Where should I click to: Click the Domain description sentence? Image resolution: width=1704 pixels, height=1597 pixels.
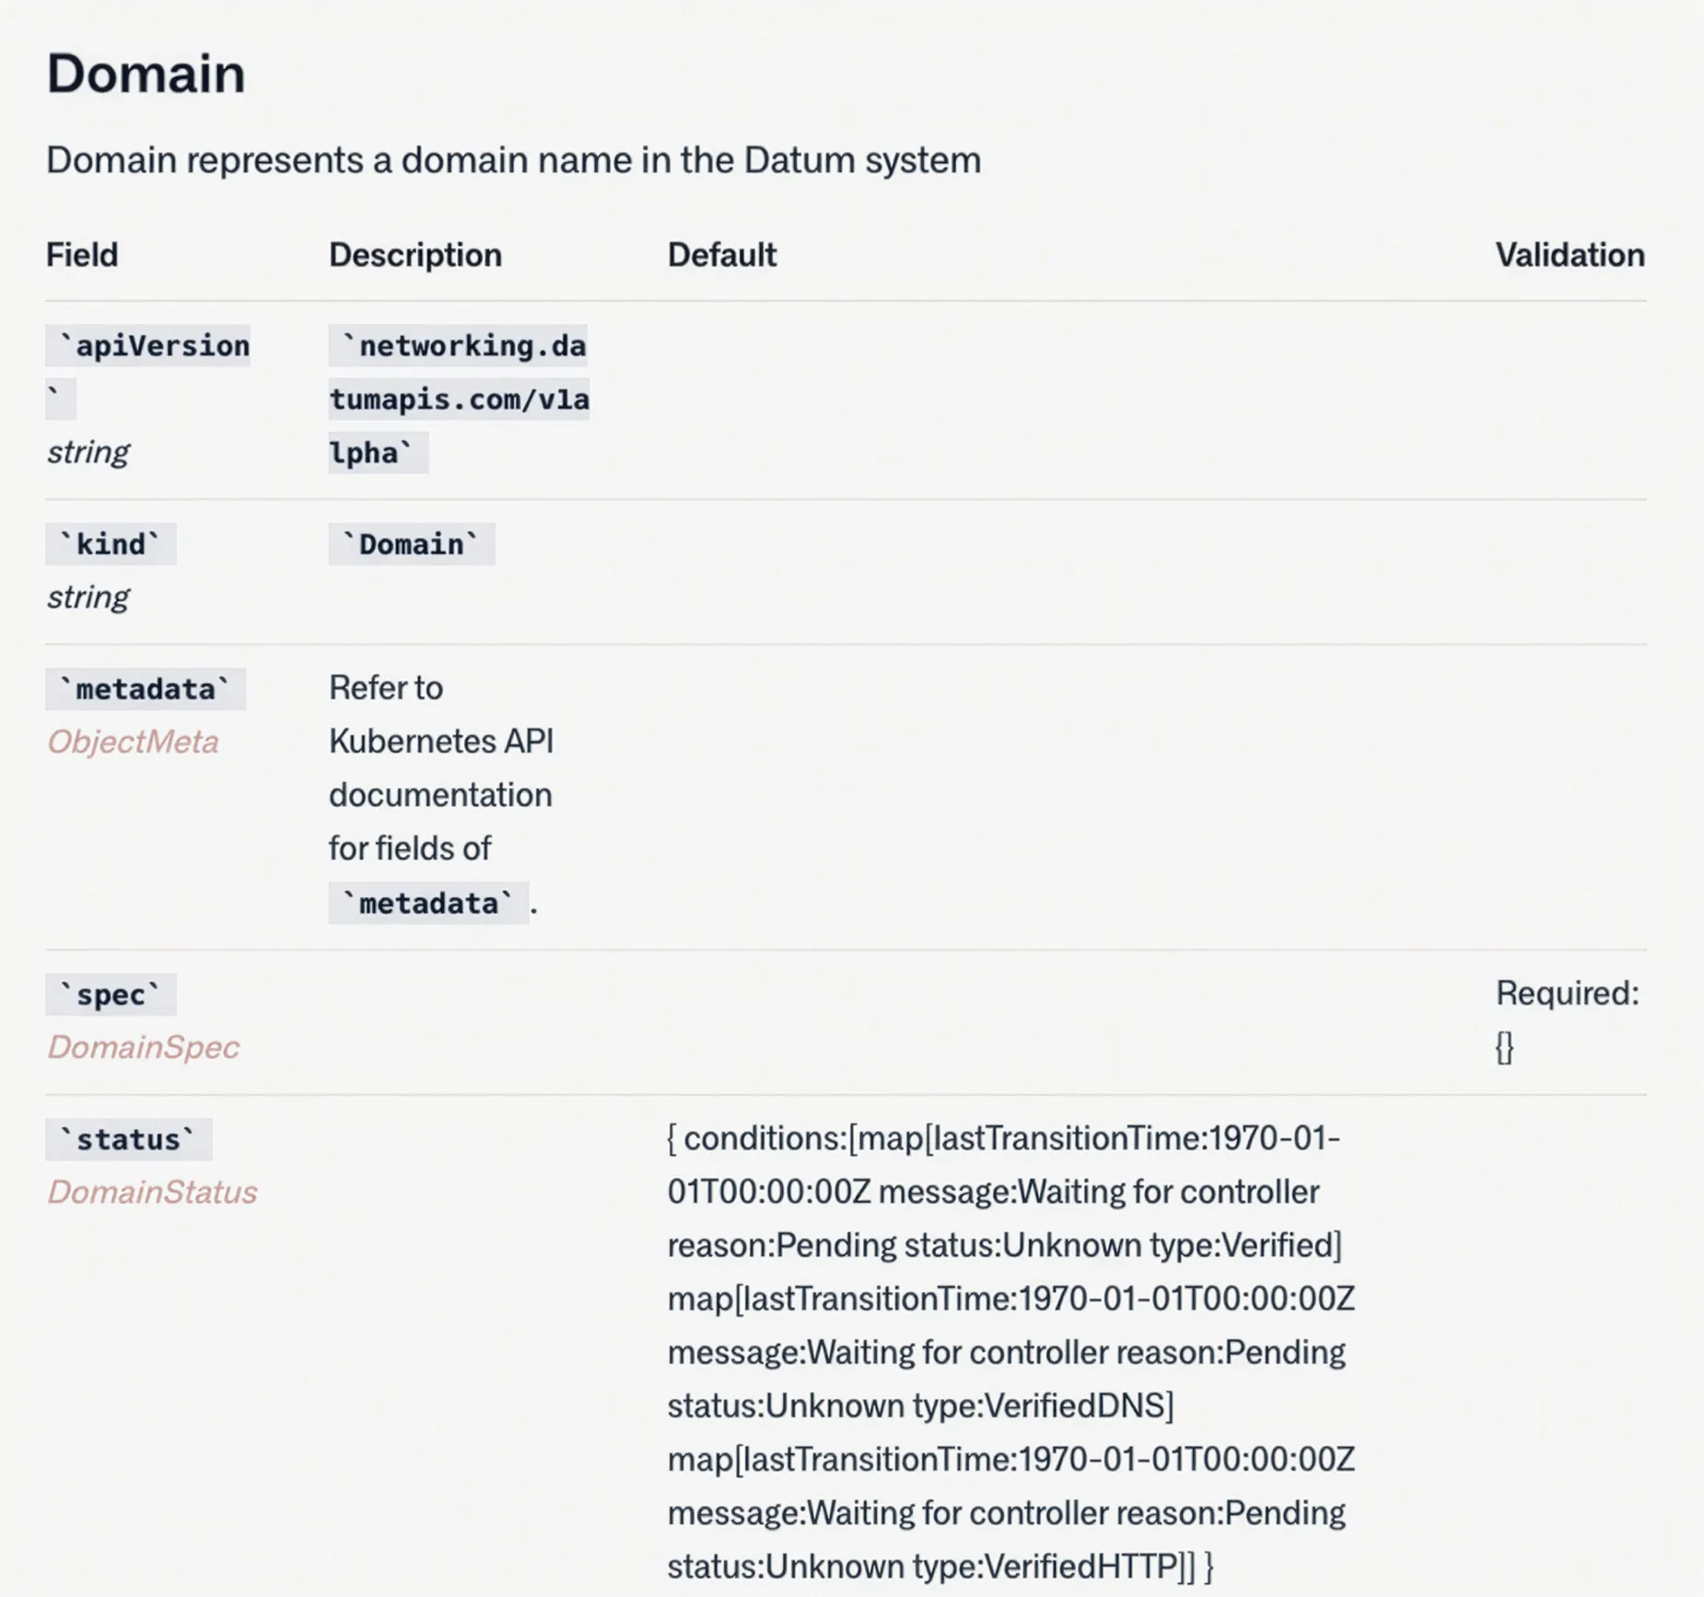[514, 159]
